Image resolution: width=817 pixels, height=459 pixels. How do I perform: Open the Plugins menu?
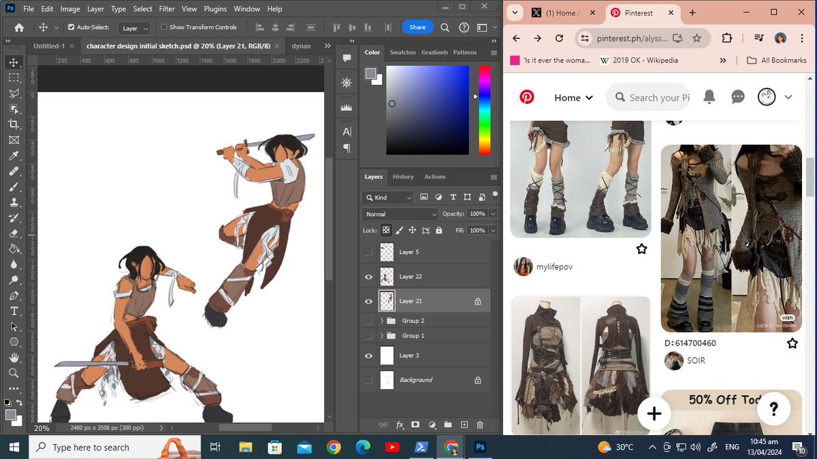pyautogui.click(x=215, y=9)
